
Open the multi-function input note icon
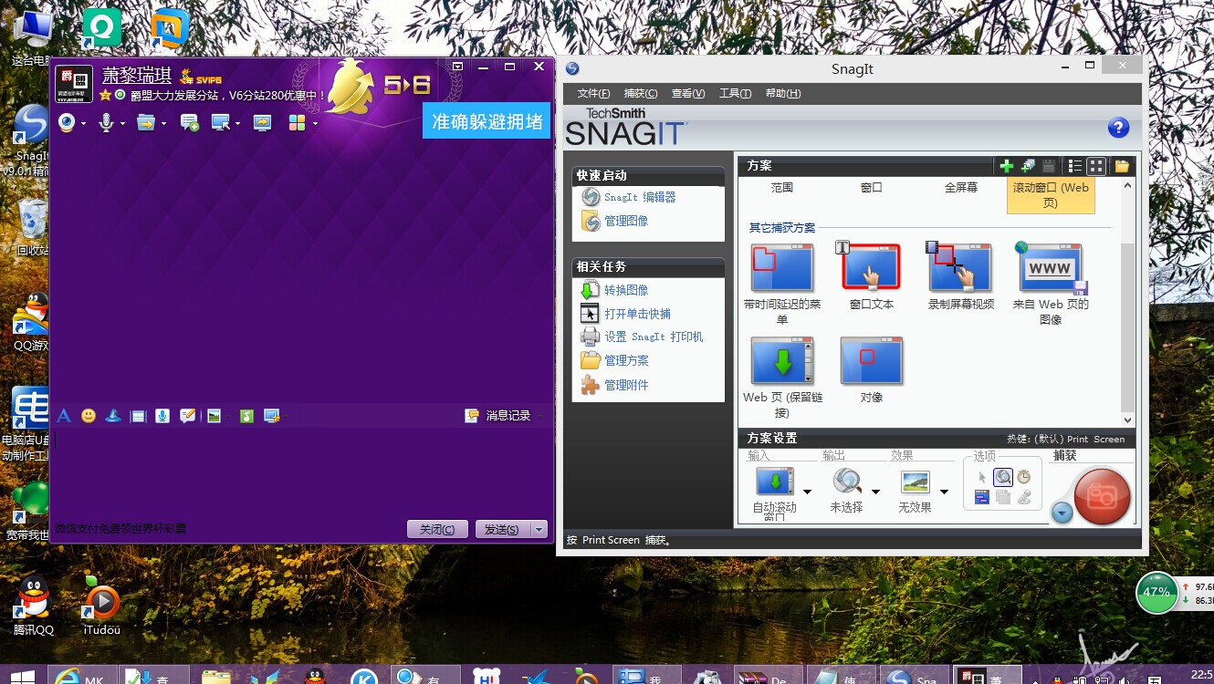tap(187, 416)
